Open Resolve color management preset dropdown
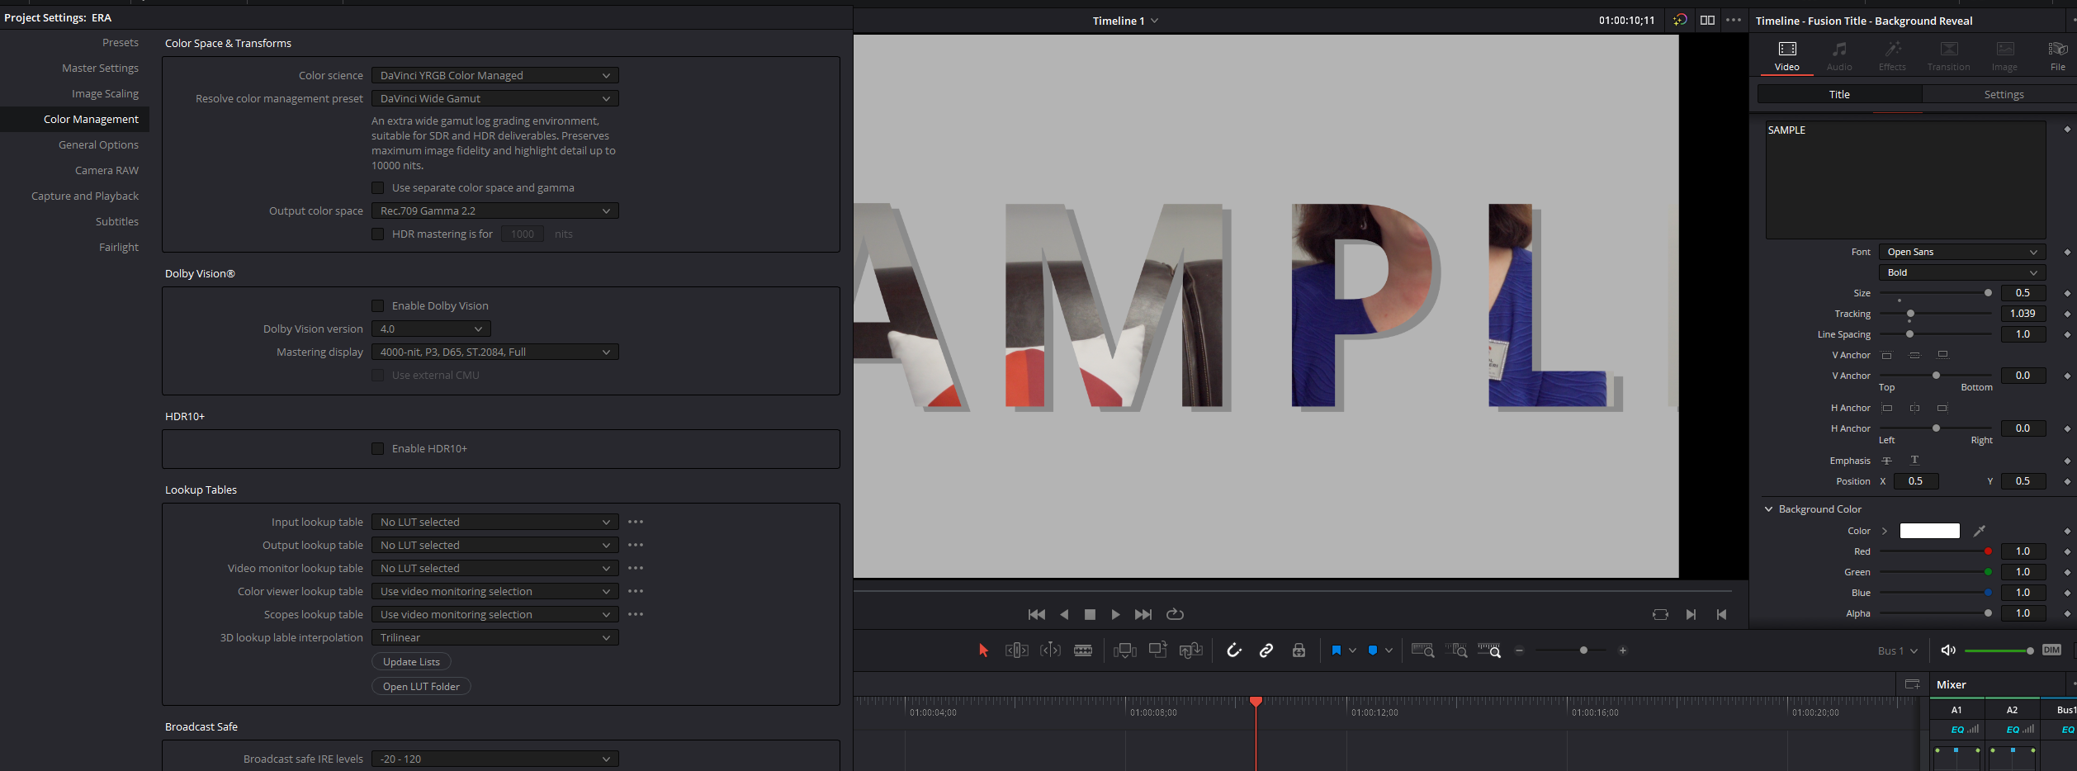The image size is (2077, 771). tap(494, 98)
